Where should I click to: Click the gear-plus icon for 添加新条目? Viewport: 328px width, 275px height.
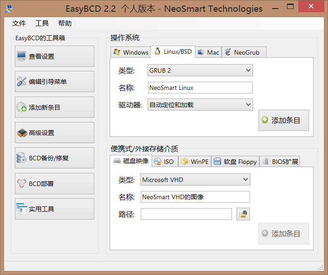coord(22,107)
